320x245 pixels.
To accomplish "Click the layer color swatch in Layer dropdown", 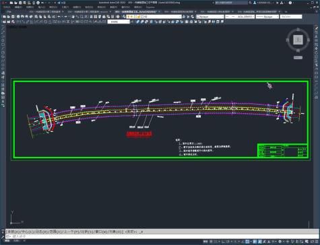I will tap(142, 17).
